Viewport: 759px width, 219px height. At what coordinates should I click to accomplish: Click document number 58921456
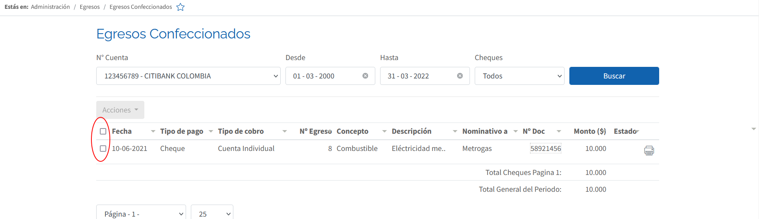click(546, 149)
